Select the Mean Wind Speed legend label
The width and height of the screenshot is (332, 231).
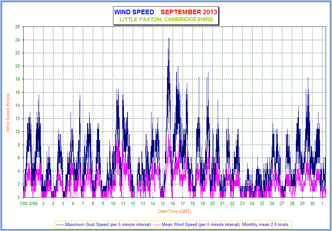point(226,224)
